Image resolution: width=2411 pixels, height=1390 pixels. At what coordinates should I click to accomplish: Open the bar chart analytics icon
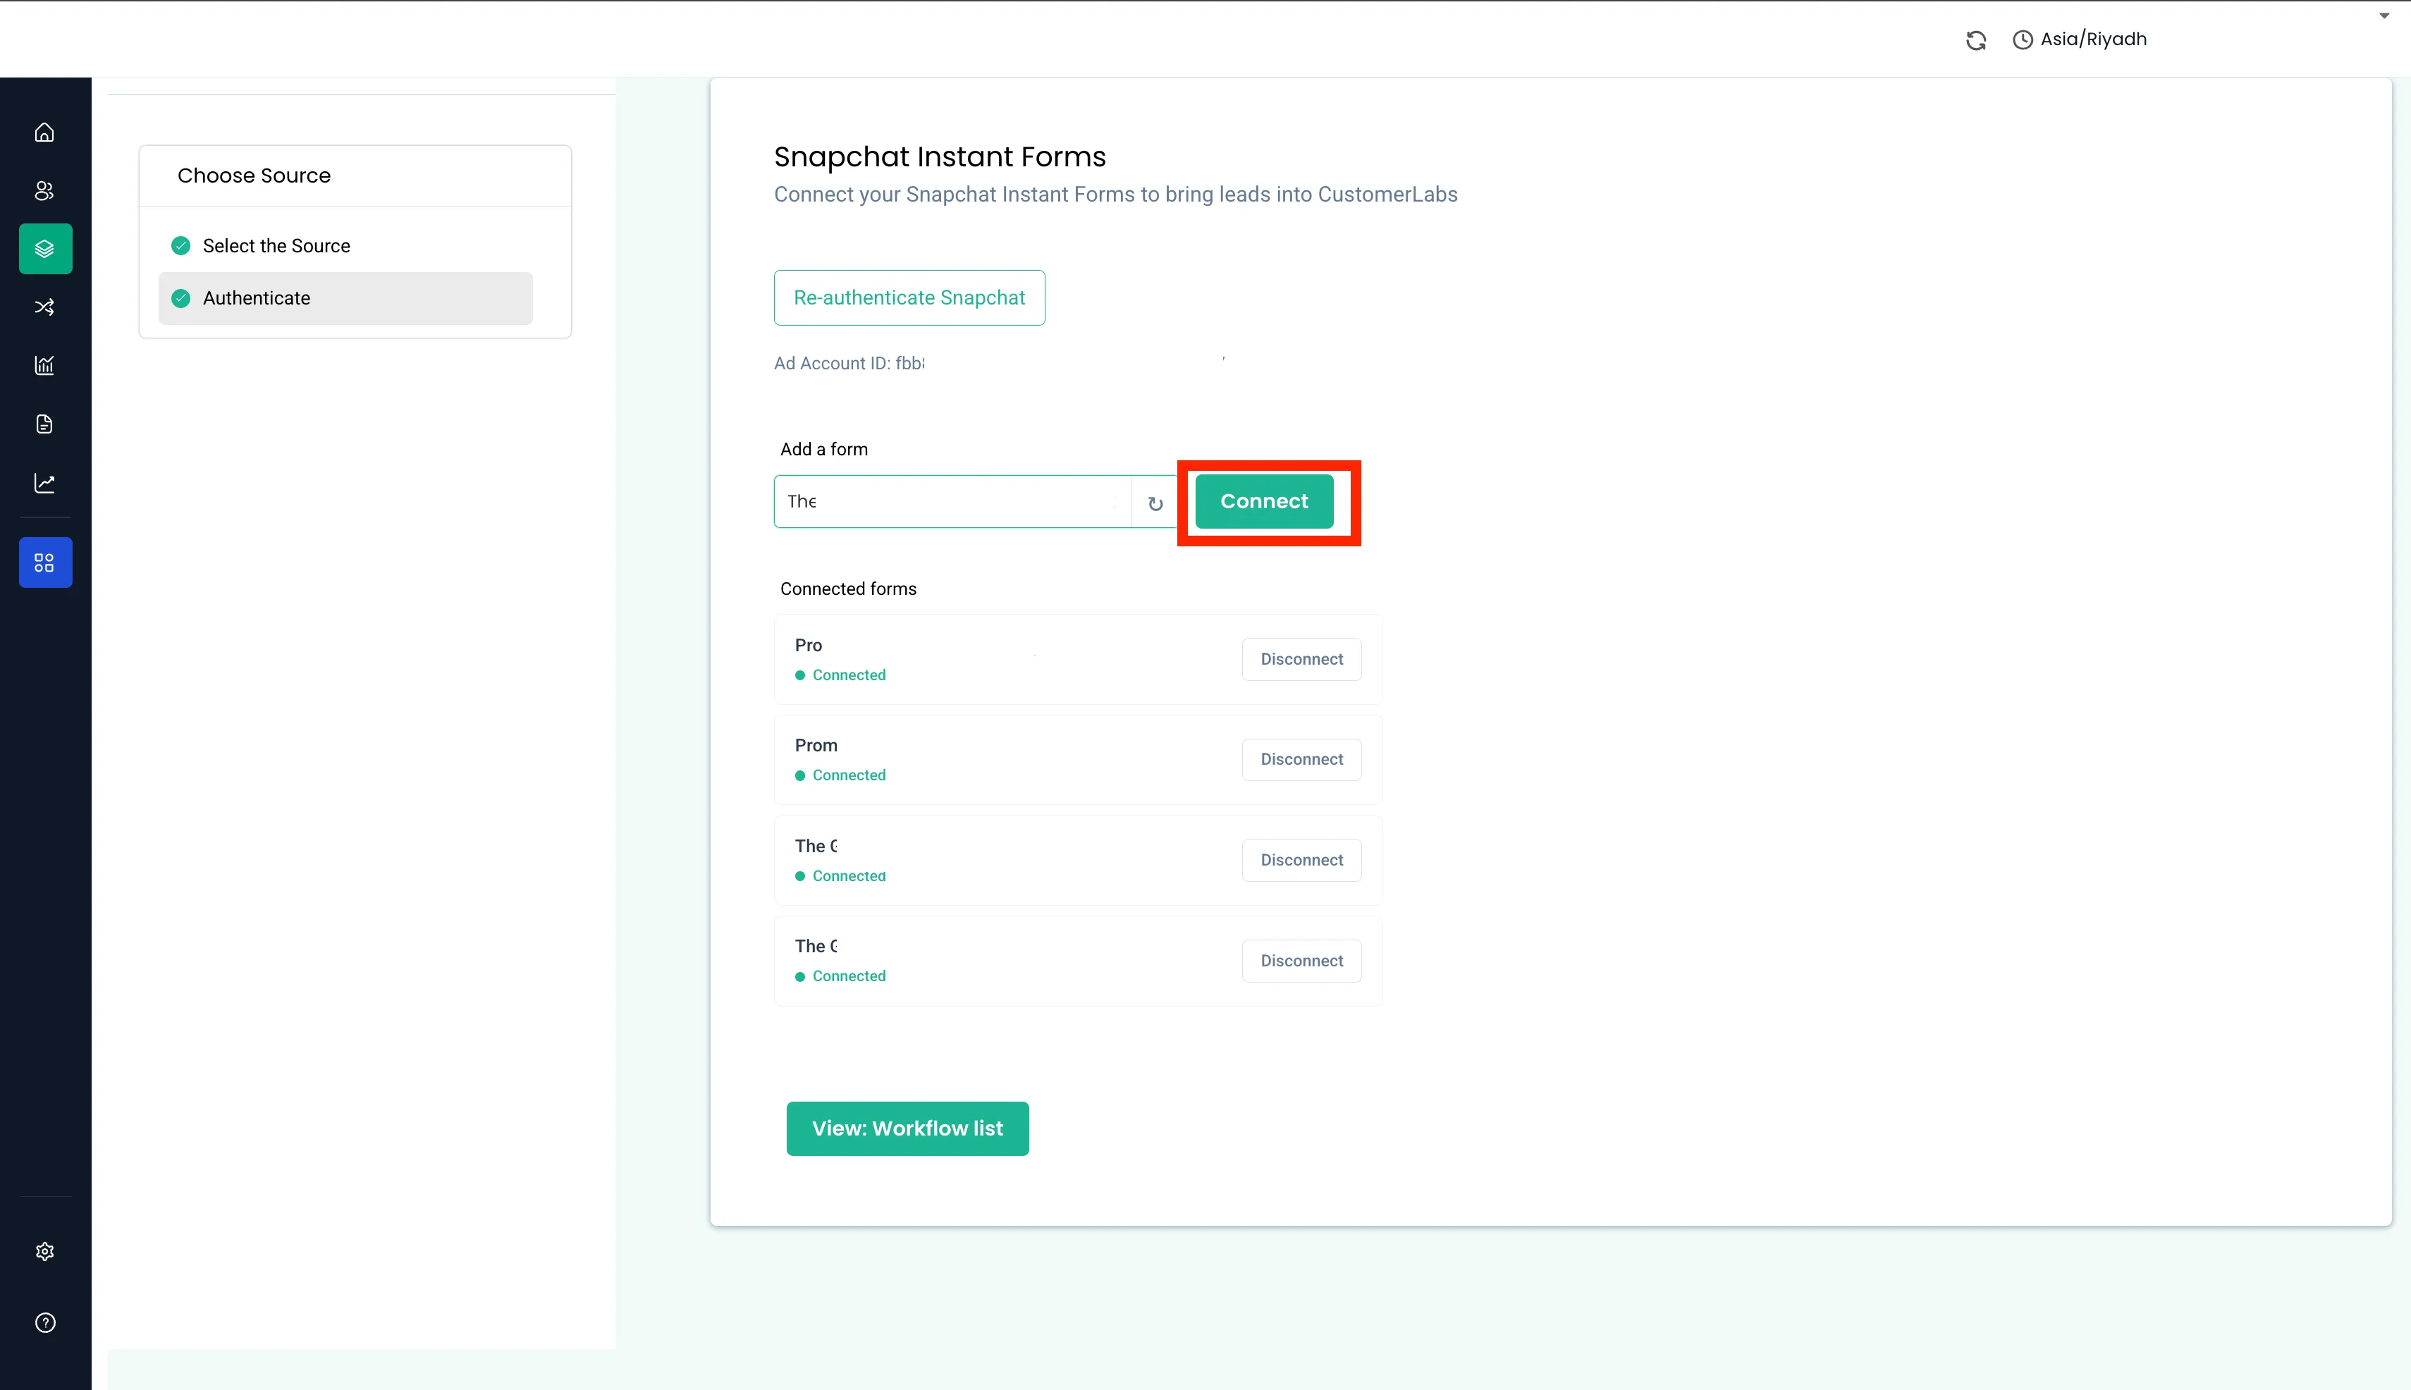click(45, 366)
